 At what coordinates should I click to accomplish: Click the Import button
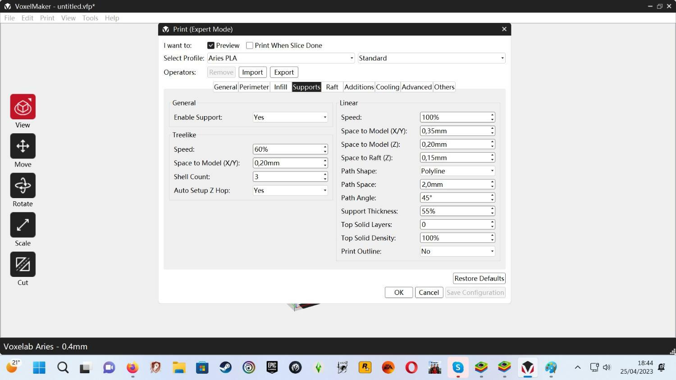(x=252, y=72)
